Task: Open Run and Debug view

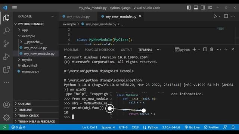Action: tap(6, 57)
